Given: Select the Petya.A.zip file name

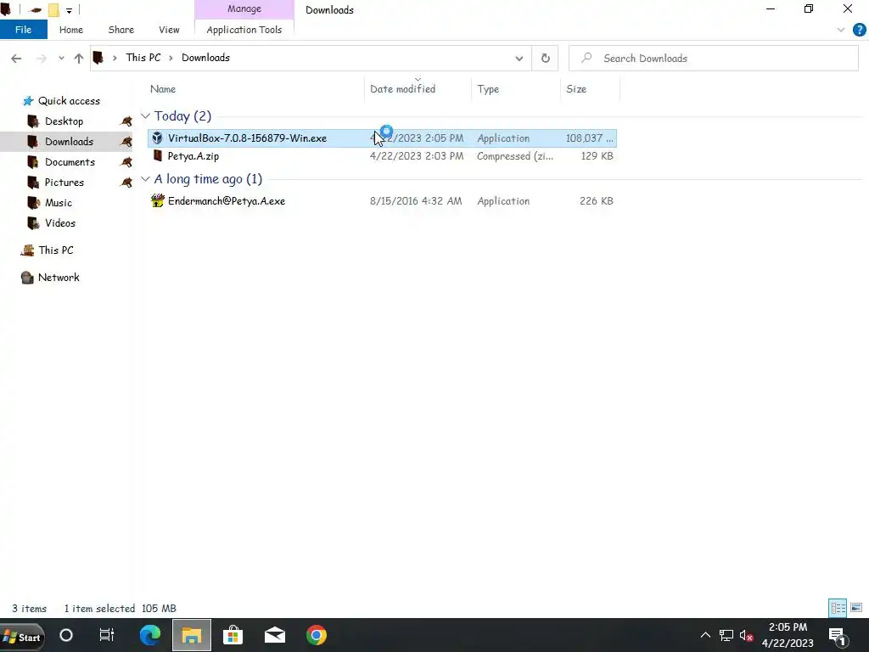Looking at the screenshot, I should [x=193, y=156].
